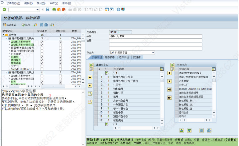Screen dimensions: 239x146
Task: Click the red Cancel icon
Action: click(x=64, y=10)
